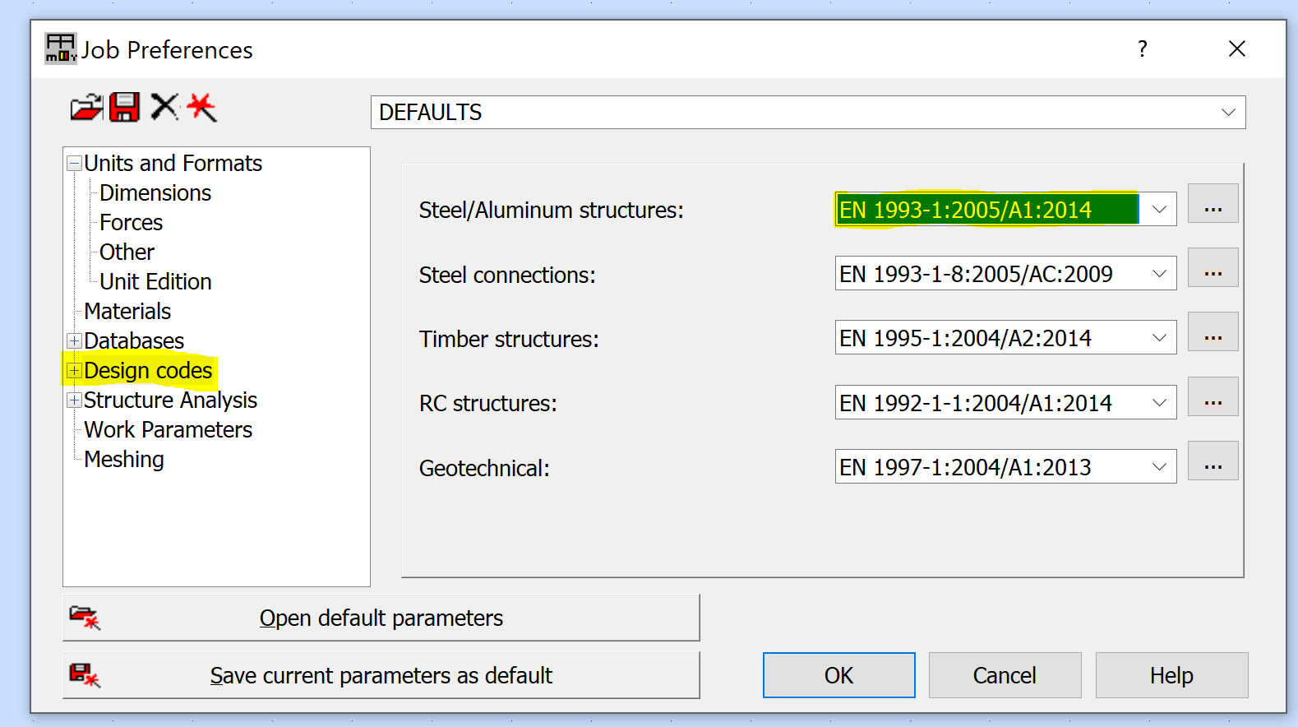Click the Help button

1171,675
